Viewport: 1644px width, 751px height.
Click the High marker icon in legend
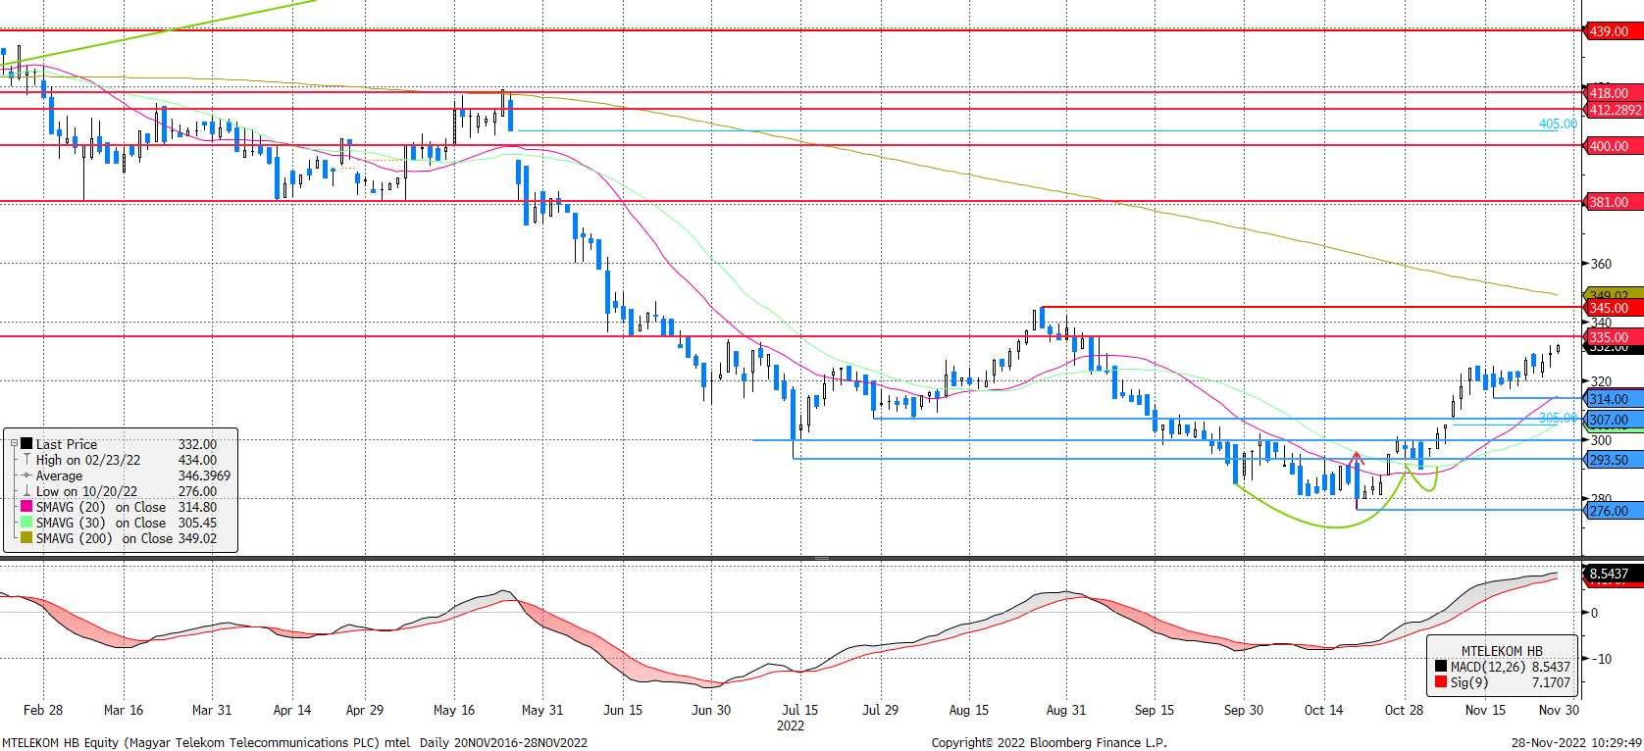(x=26, y=460)
